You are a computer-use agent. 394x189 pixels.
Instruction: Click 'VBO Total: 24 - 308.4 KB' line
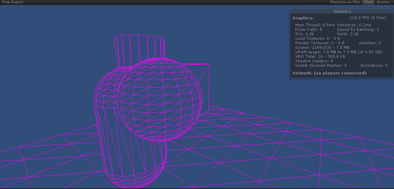[x=320, y=57]
